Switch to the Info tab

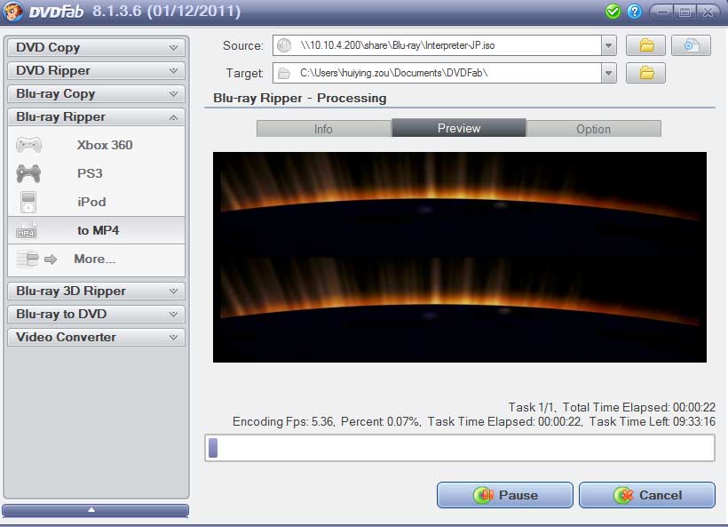pyautogui.click(x=324, y=129)
